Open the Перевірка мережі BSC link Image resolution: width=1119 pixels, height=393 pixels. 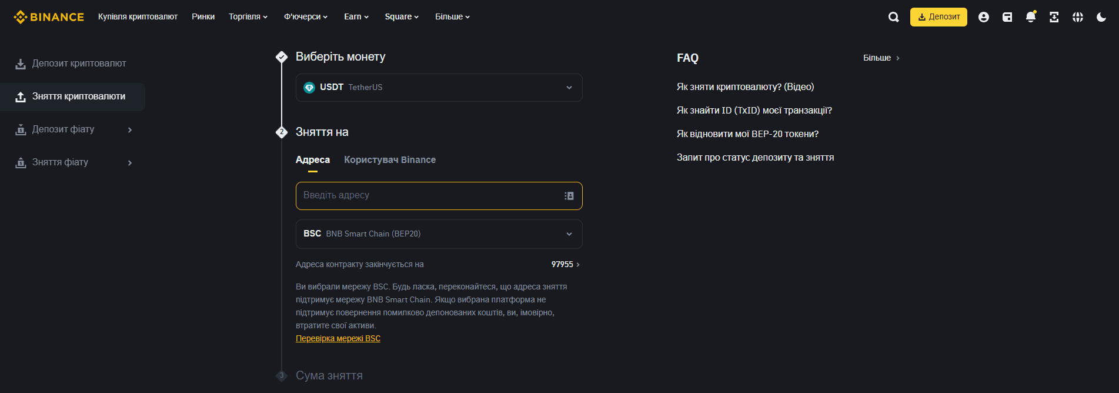click(338, 338)
